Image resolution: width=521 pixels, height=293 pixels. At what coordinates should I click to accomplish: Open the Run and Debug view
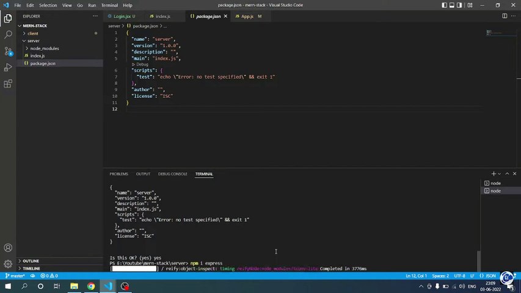click(x=8, y=67)
